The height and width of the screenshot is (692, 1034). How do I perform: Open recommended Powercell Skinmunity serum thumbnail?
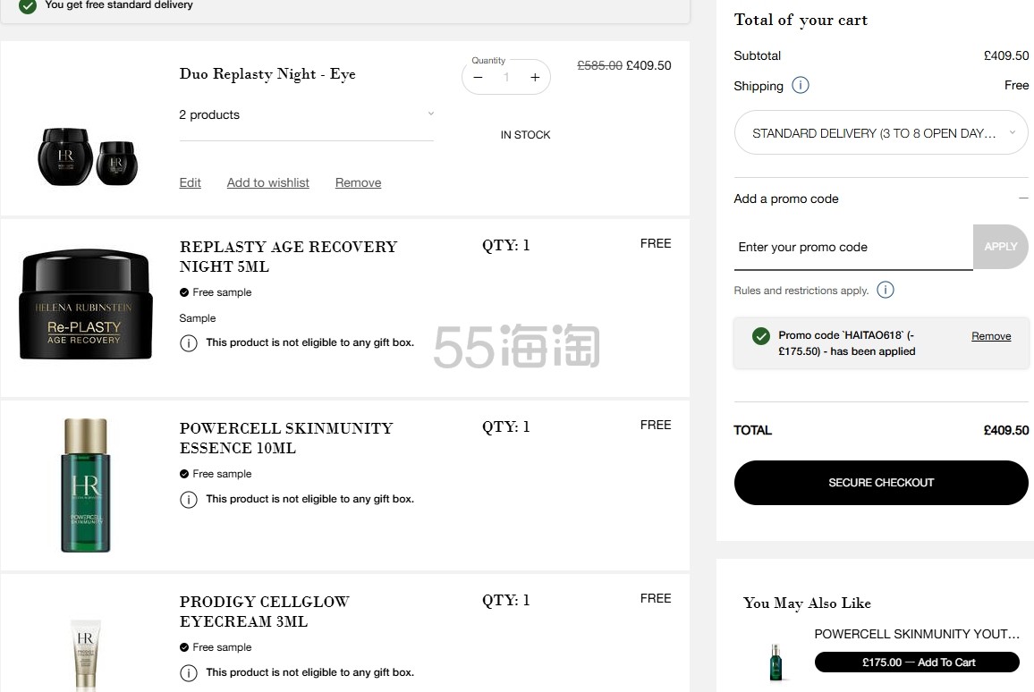pos(775,662)
